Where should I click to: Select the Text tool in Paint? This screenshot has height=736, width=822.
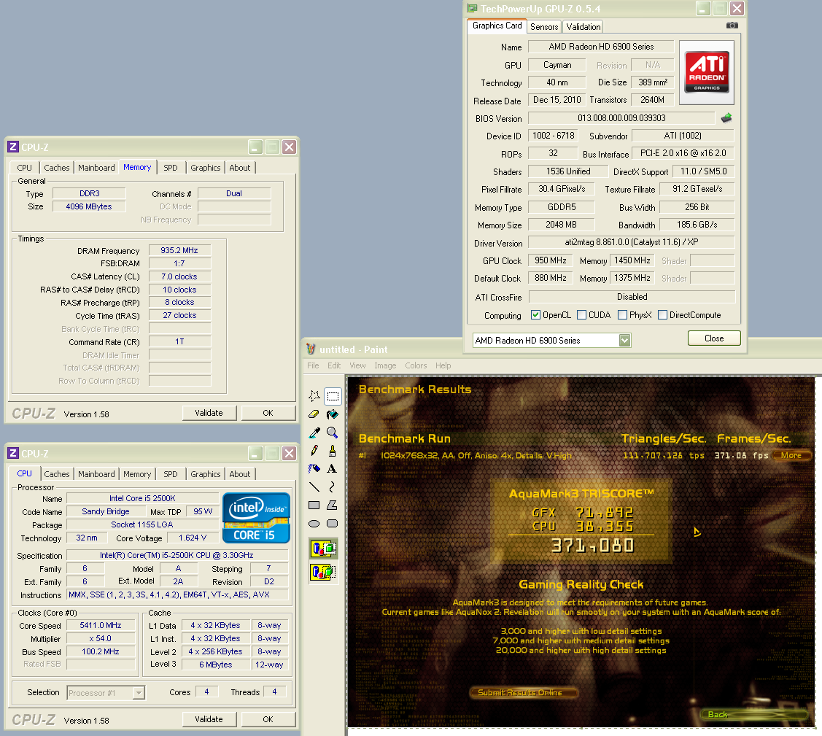(333, 468)
